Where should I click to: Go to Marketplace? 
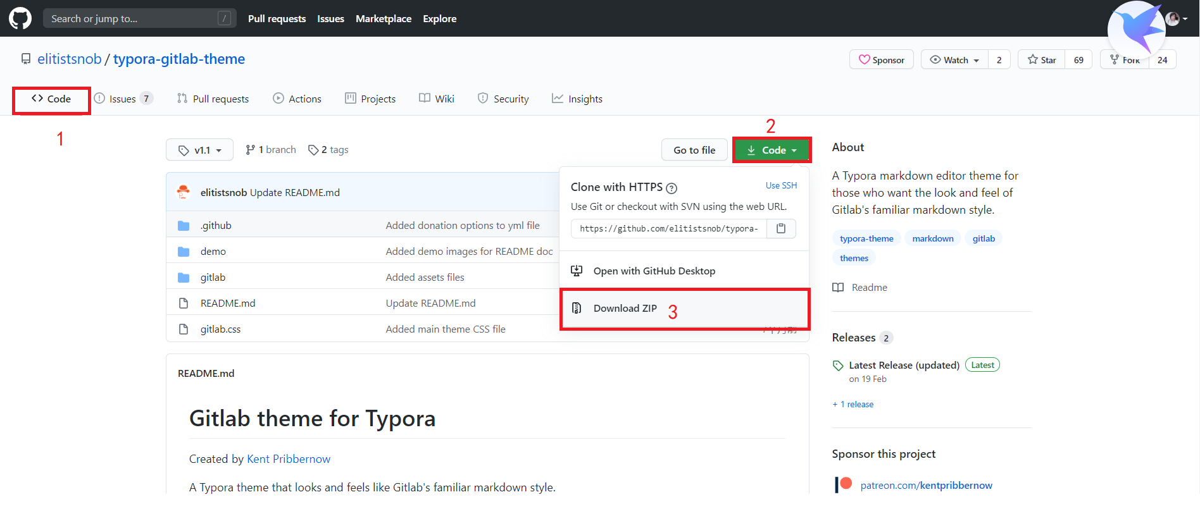384,18
